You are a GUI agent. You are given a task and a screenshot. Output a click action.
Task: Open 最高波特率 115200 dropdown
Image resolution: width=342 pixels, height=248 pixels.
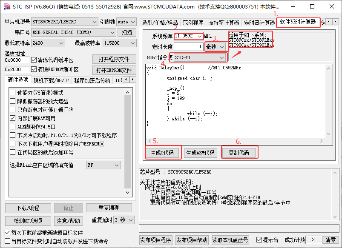pyautogui.click(x=120, y=43)
